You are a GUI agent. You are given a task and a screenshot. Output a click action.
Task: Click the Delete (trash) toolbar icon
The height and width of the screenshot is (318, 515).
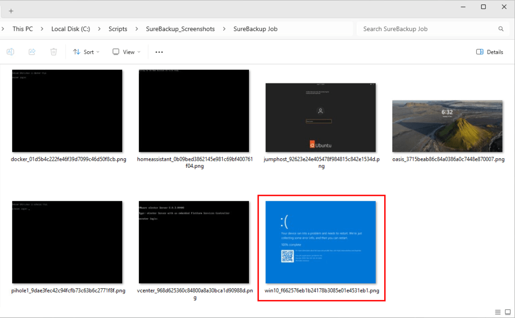point(53,52)
